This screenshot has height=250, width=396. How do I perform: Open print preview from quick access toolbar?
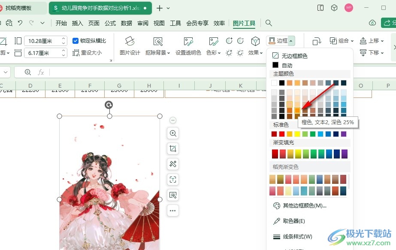click(x=9, y=23)
